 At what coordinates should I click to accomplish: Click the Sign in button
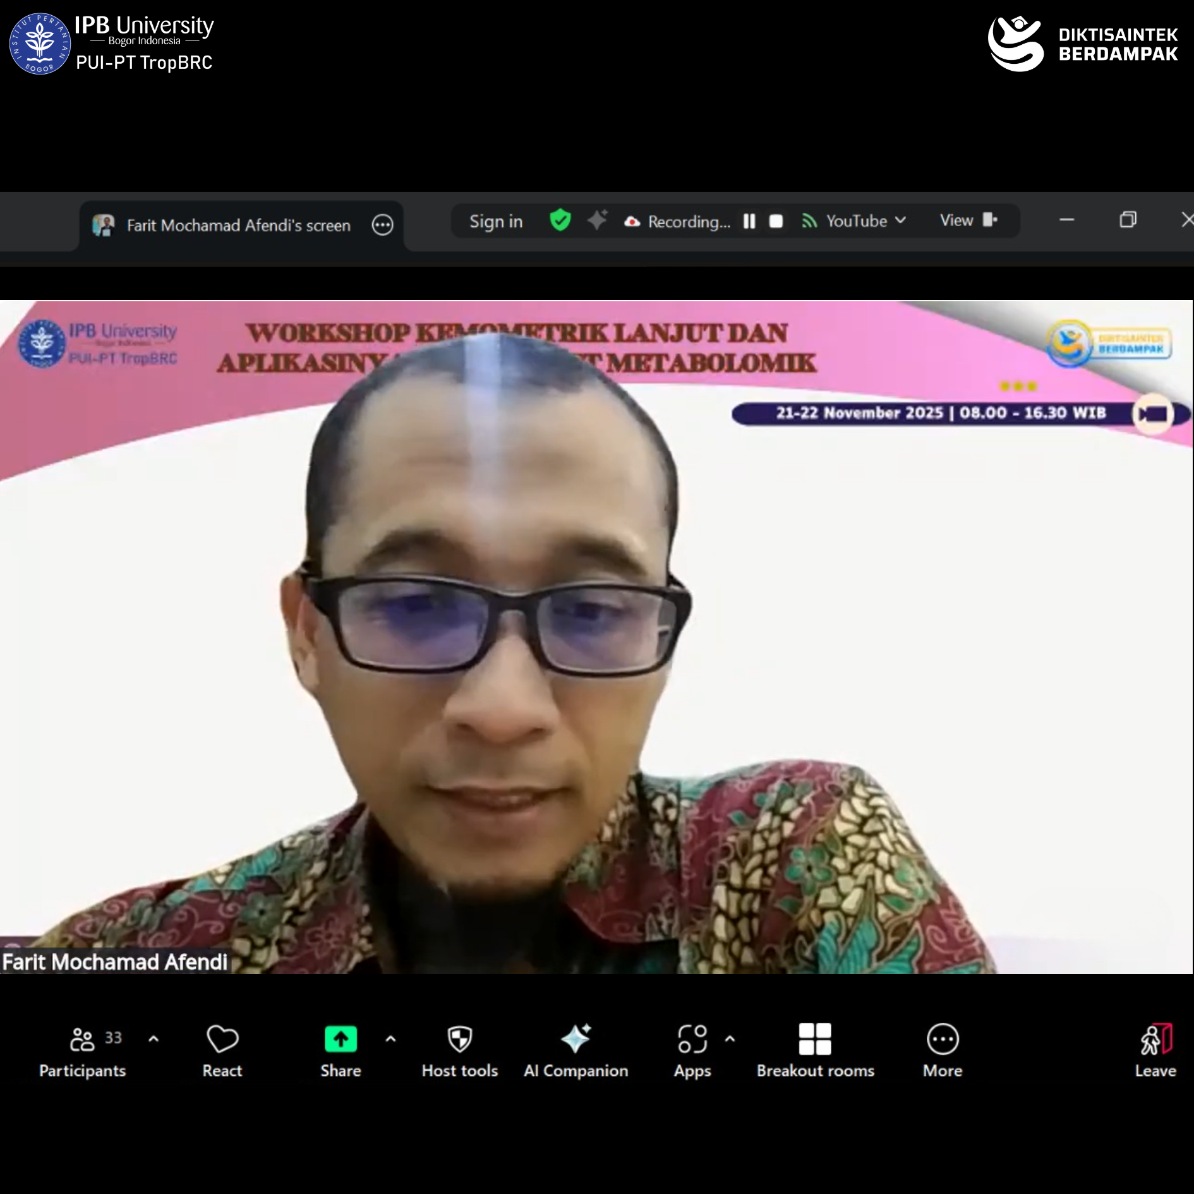pyautogui.click(x=496, y=222)
